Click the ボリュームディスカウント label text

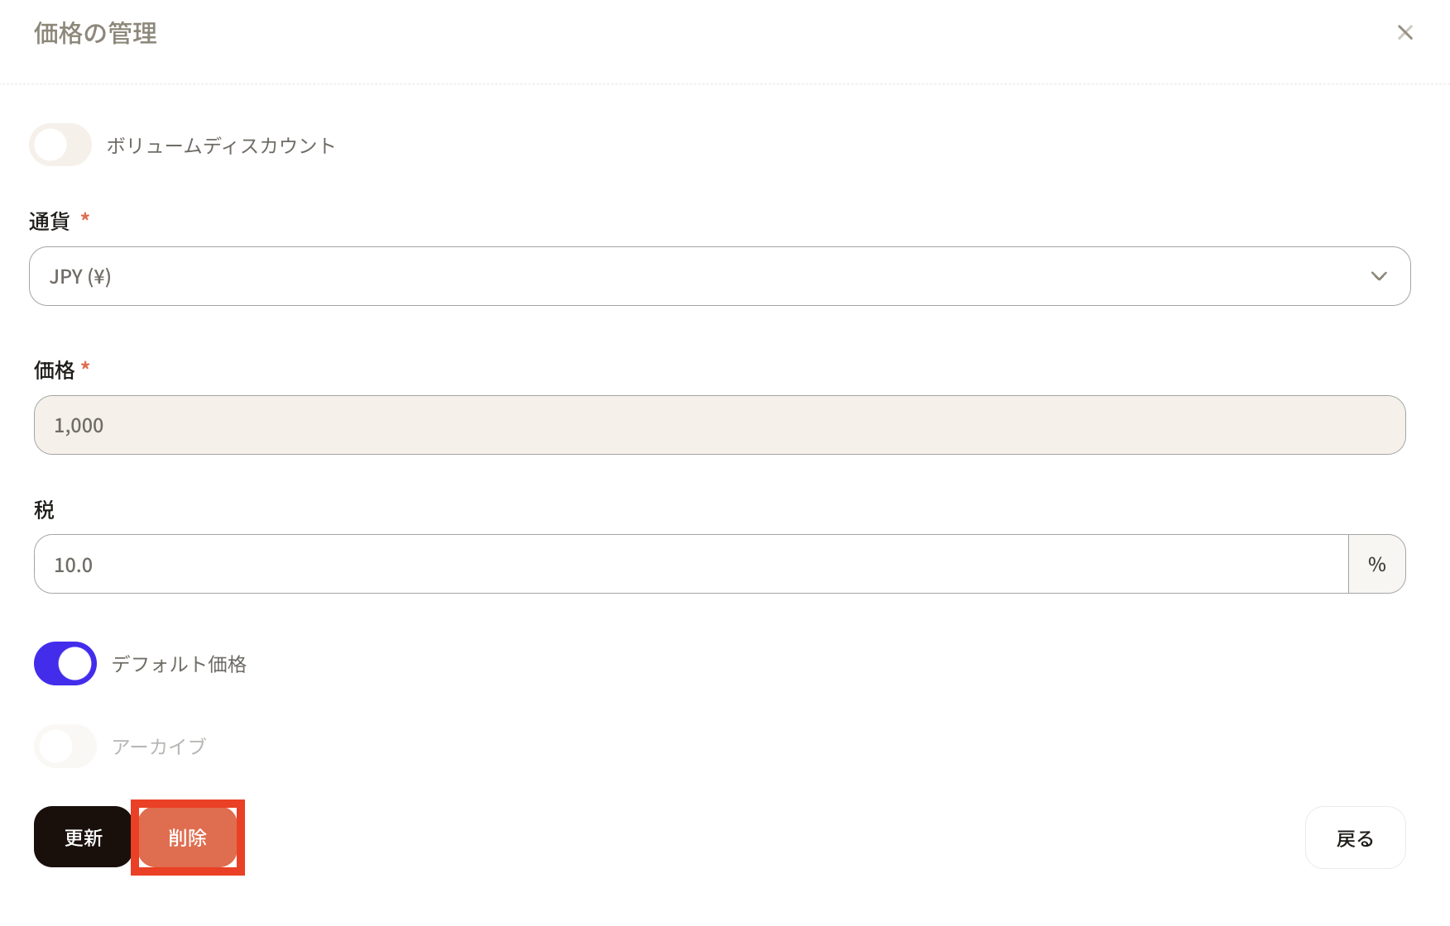pyautogui.click(x=221, y=146)
